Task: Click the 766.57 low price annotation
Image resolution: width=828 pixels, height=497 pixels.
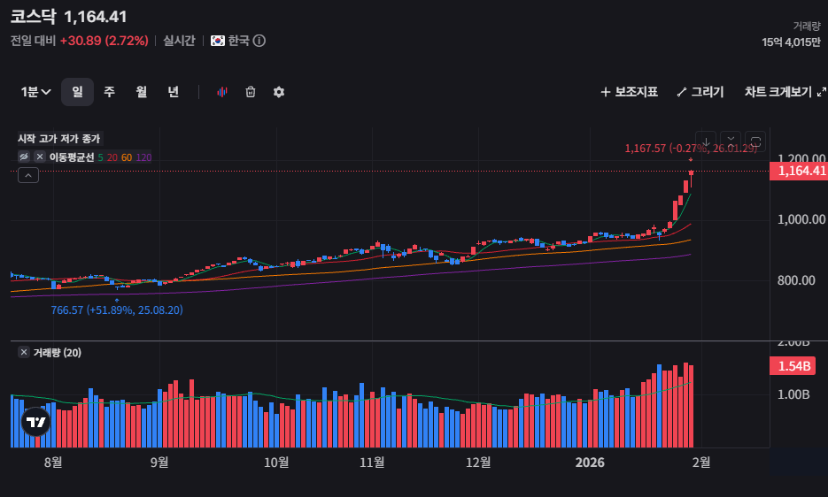Action: coord(117,310)
